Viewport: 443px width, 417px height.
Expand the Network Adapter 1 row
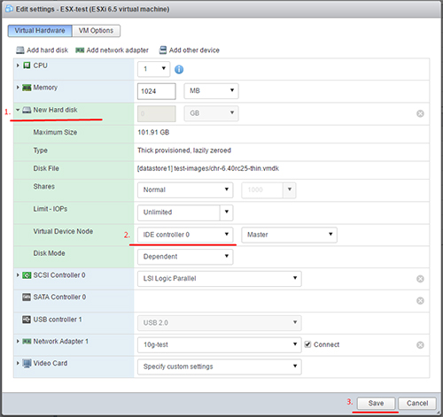tap(18, 341)
